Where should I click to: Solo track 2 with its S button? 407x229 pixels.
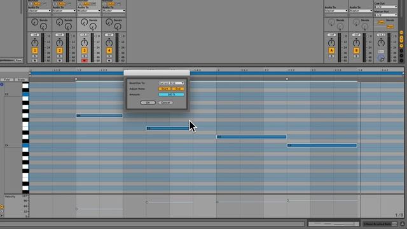click(59, 56)
